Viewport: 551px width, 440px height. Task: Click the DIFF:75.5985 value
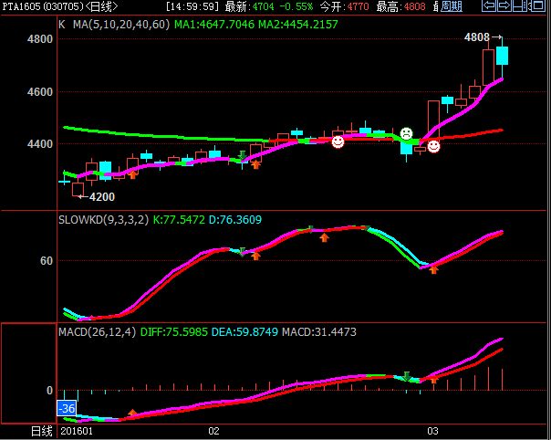pyautogui.click(x=174, y=332)
